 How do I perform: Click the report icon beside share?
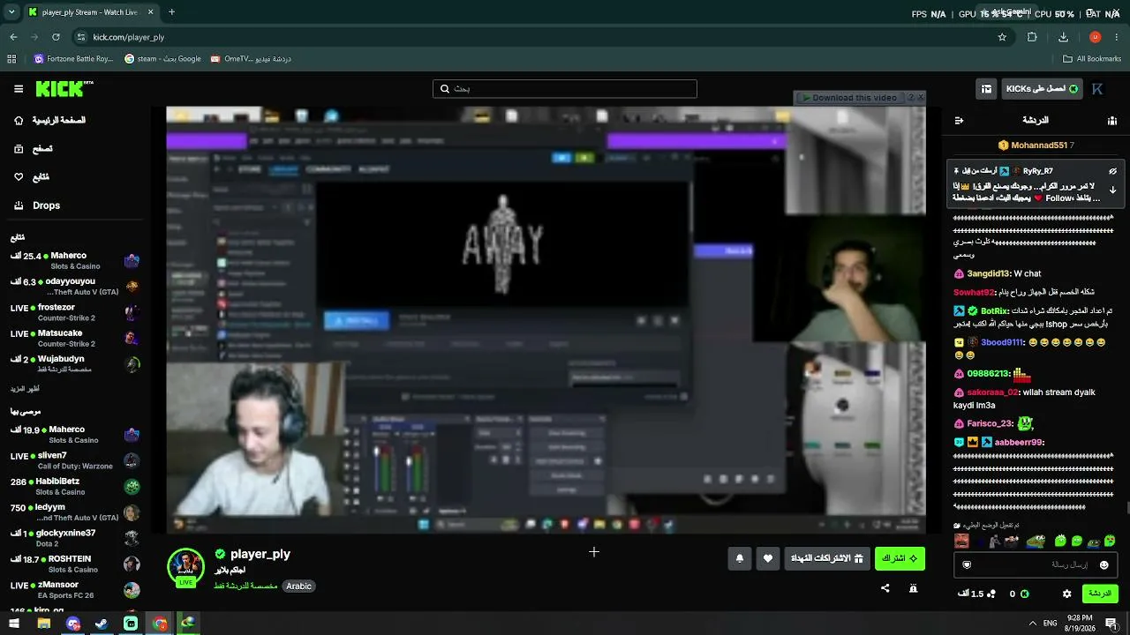pos(913,588)
